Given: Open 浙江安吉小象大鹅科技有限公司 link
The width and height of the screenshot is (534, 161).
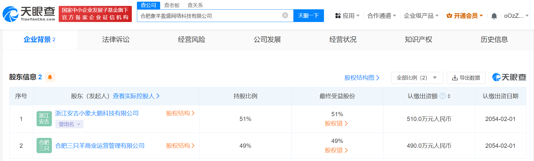Looking at the screenshot, I should 97,113.
